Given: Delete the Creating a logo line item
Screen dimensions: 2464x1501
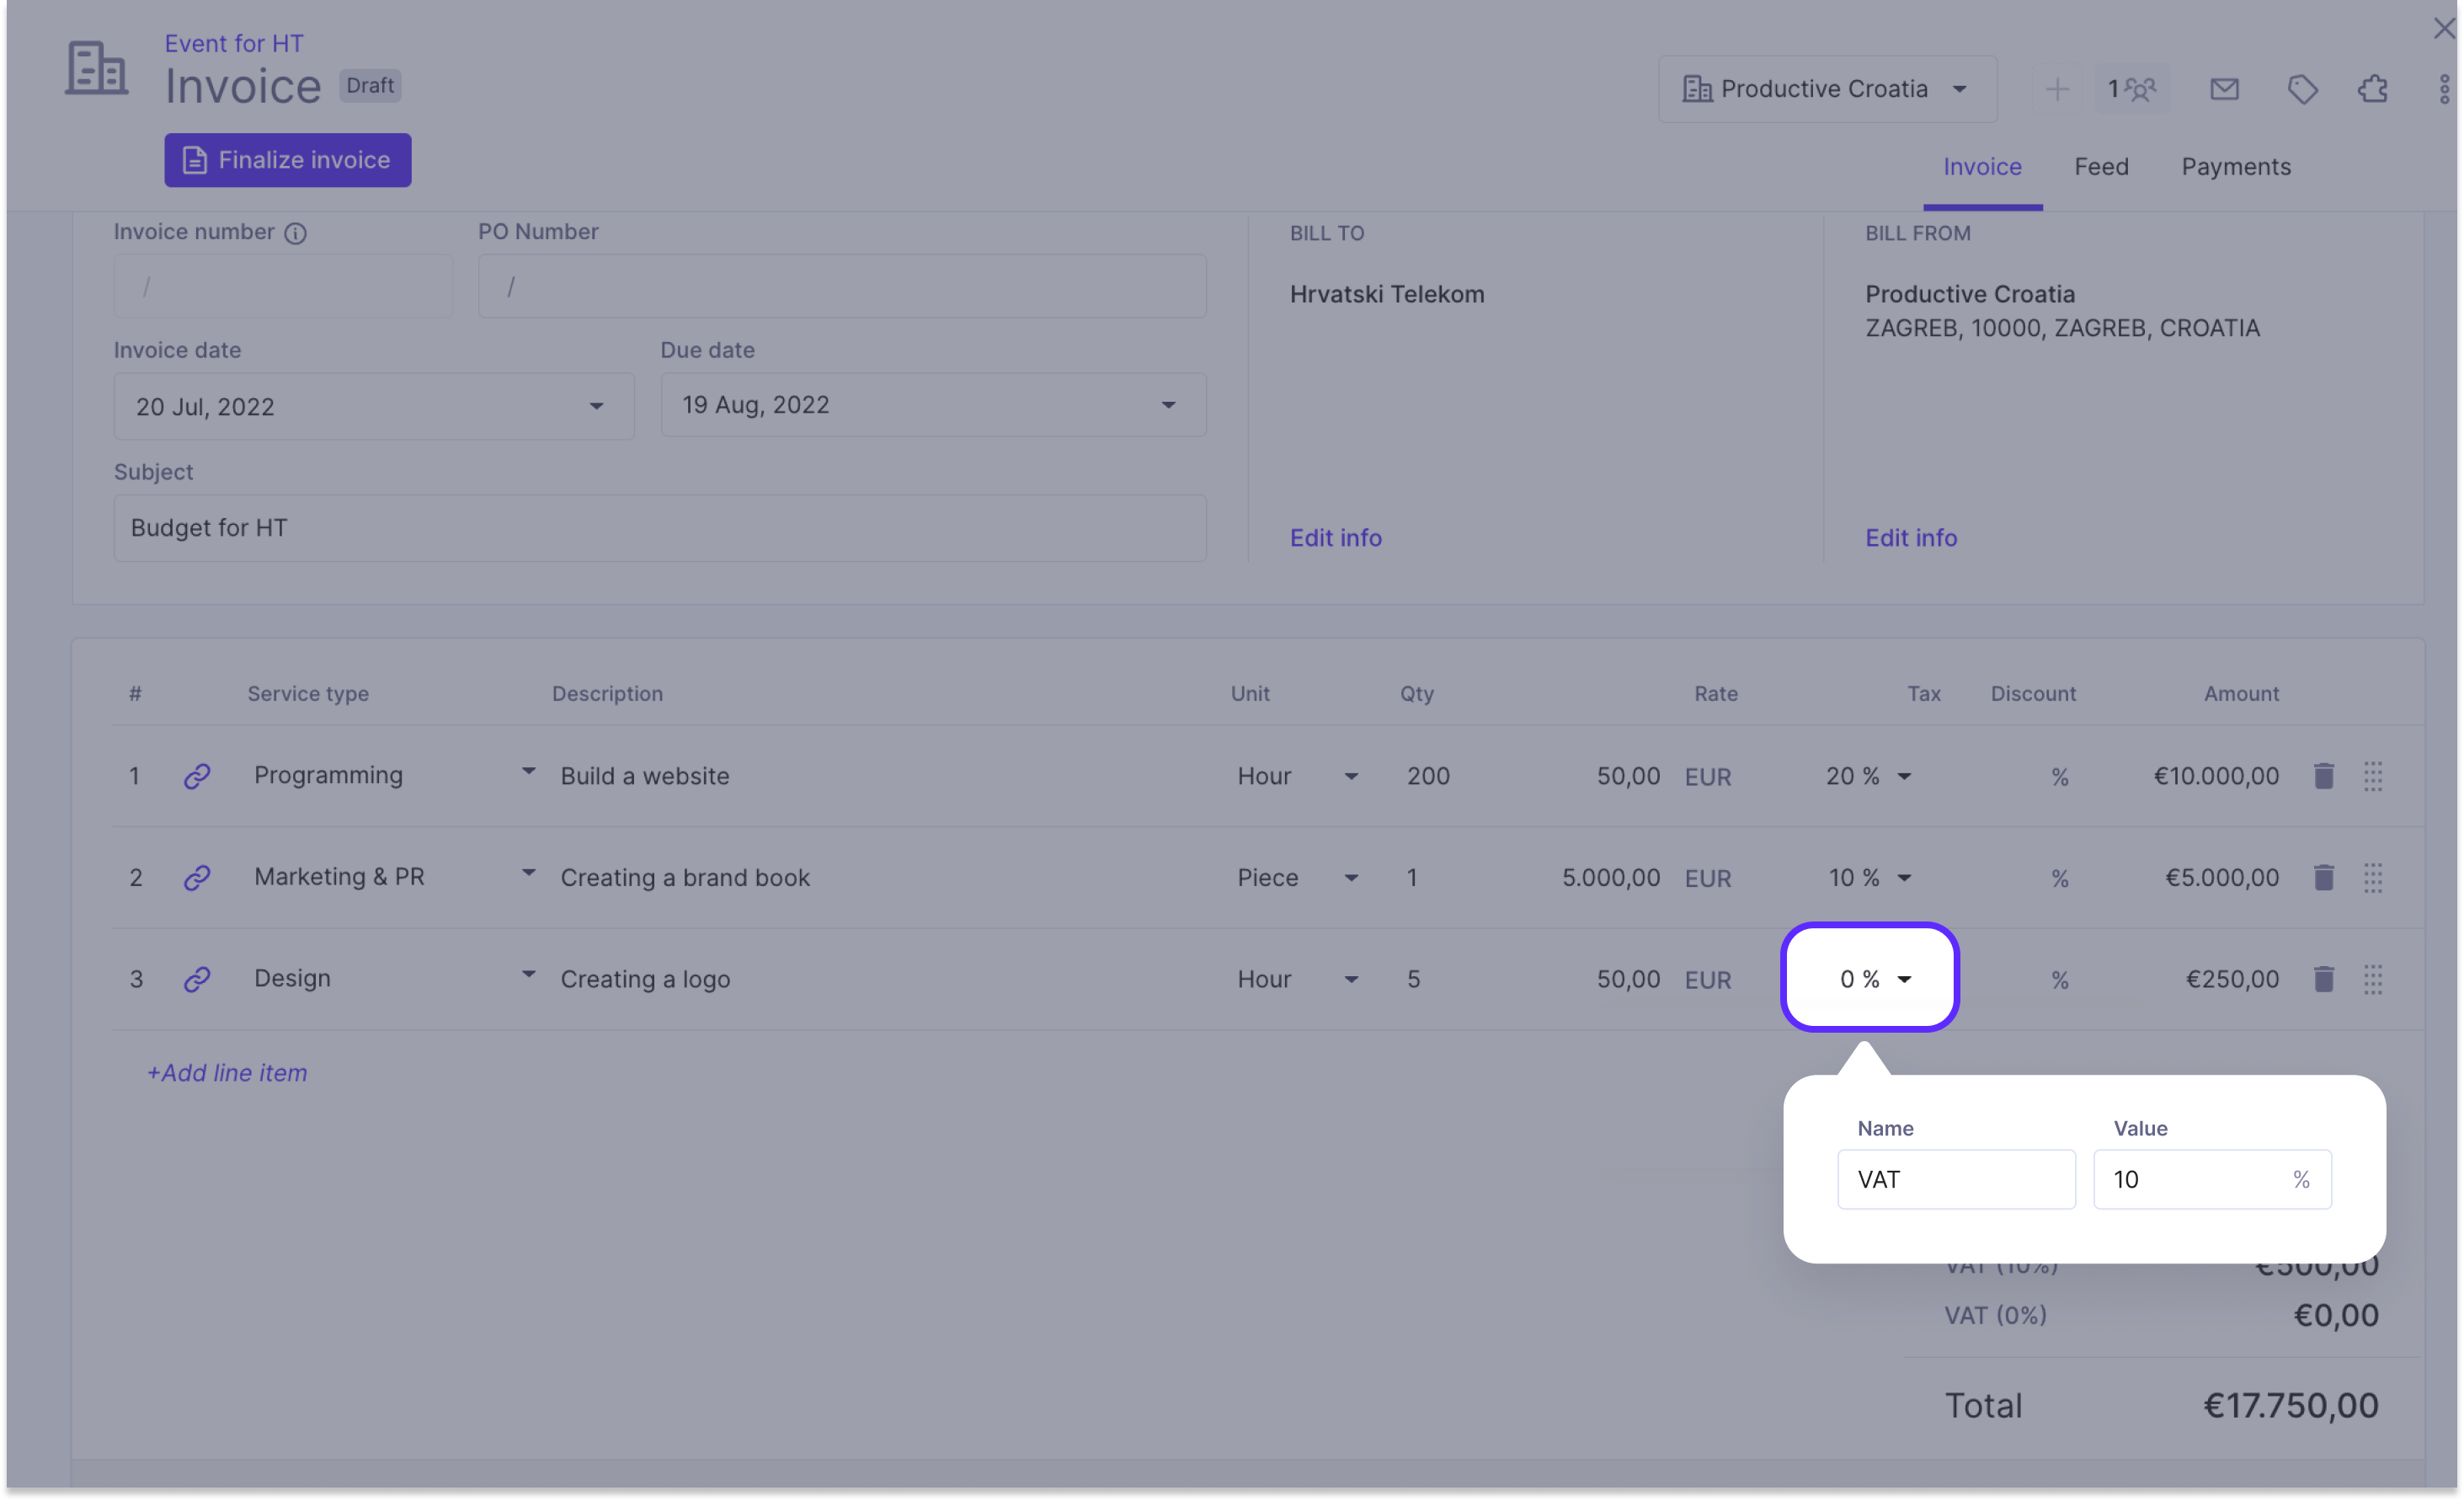Looking at the screenshot, I should click(x=2323, y=979).
